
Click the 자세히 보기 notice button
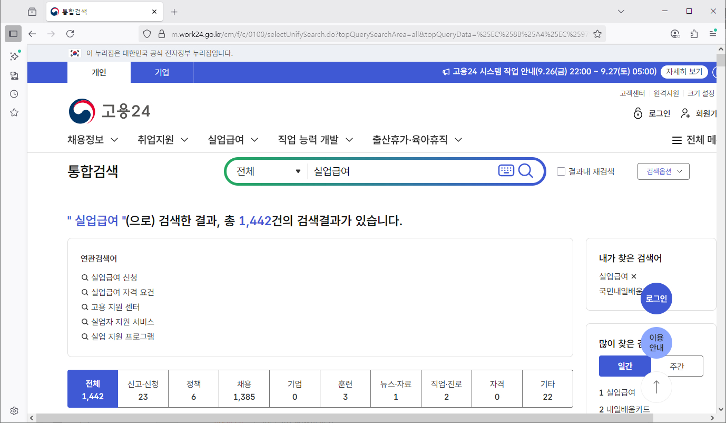click(x=684, y=72)
